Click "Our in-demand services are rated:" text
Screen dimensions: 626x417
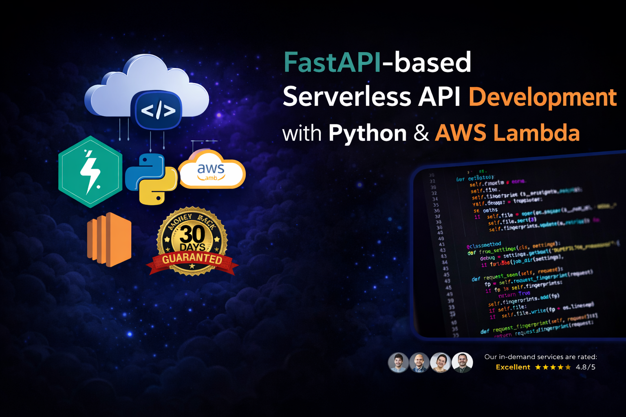(x=540, y=357)
